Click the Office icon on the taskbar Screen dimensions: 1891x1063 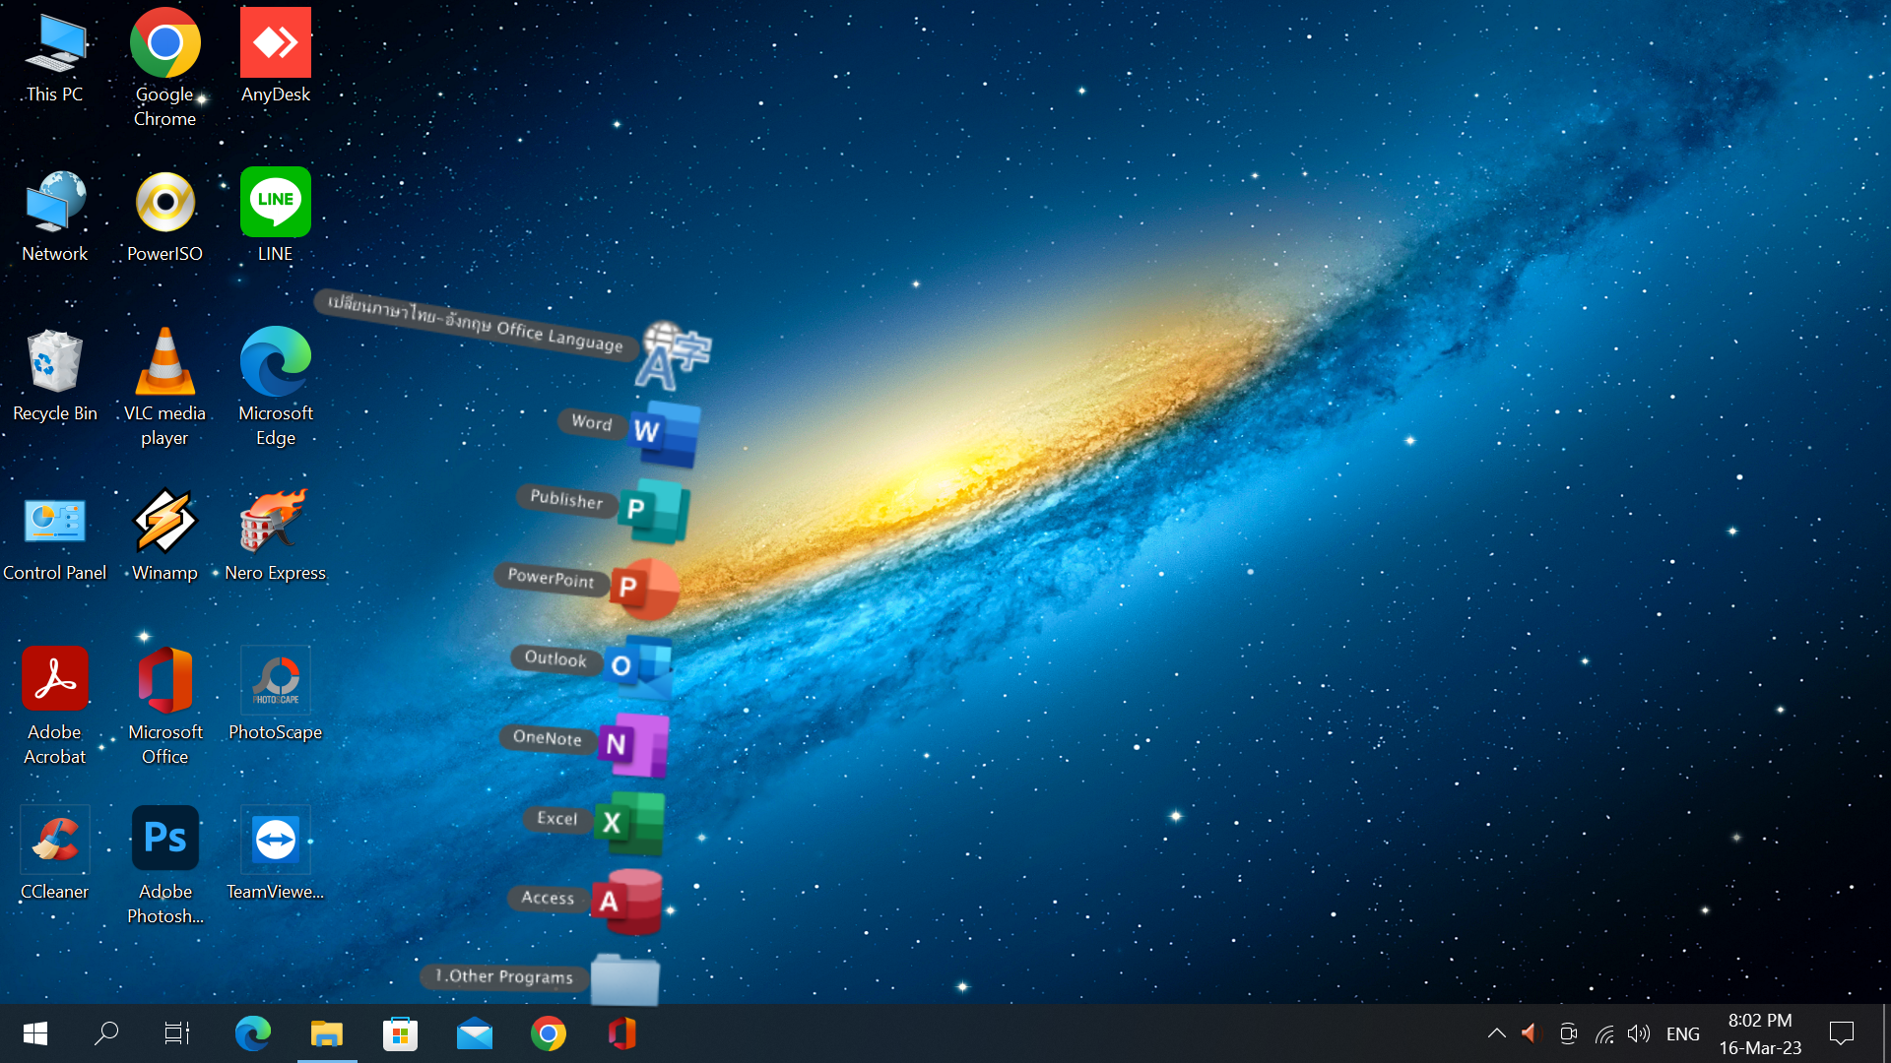pyautogui.click(x=622, y=1033)
